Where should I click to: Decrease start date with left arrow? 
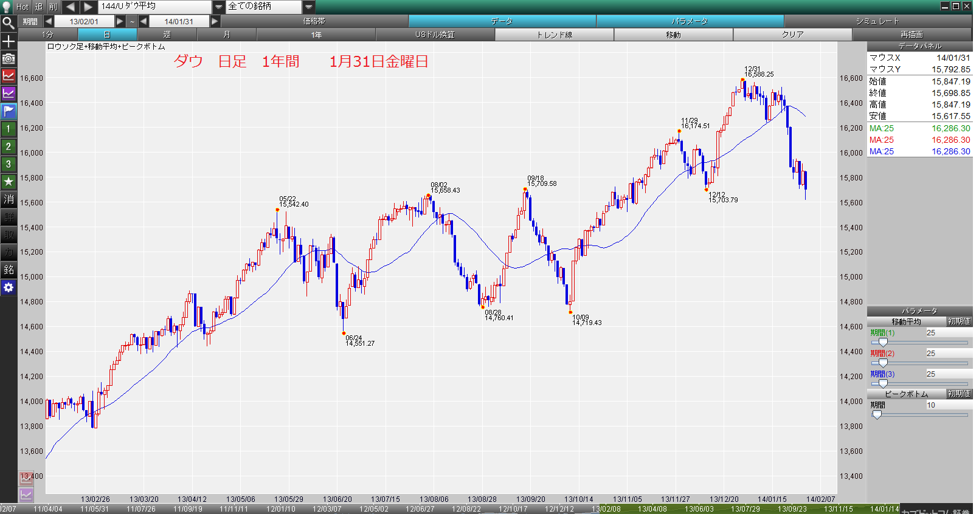(x=49, y=21)
